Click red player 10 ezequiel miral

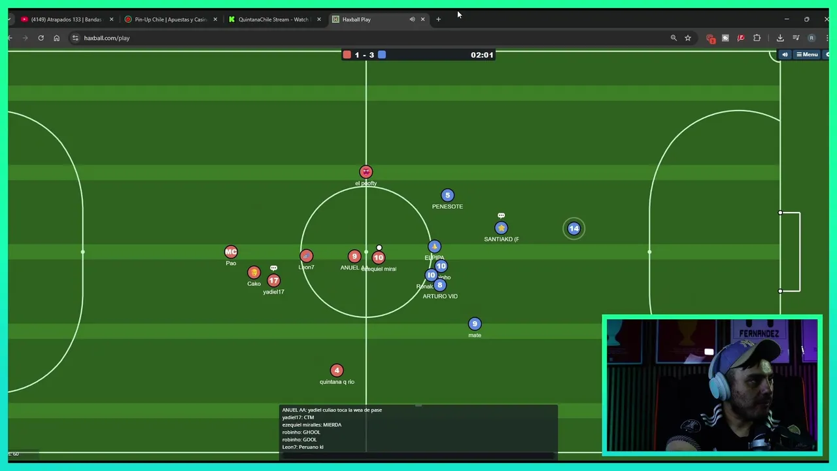pos(378,258)
